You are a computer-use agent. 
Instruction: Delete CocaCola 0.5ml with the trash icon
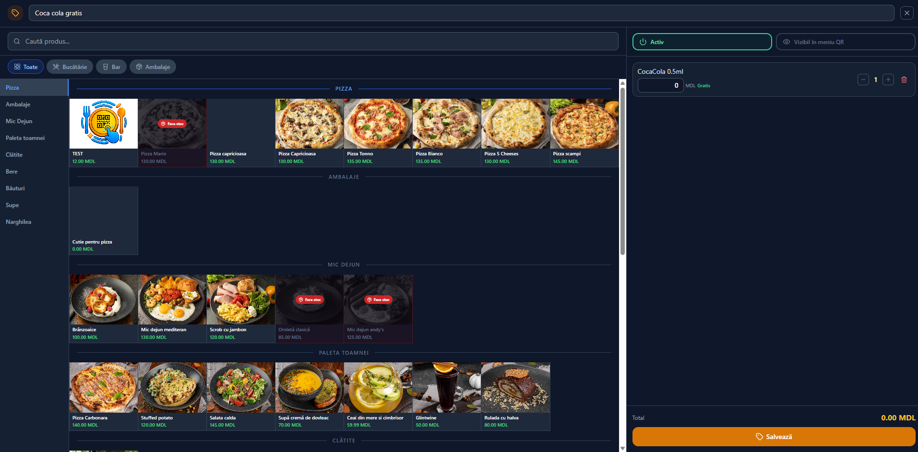click(904, 80)
